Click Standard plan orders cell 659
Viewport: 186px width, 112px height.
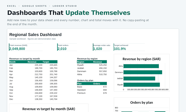[x=105, y=90]
